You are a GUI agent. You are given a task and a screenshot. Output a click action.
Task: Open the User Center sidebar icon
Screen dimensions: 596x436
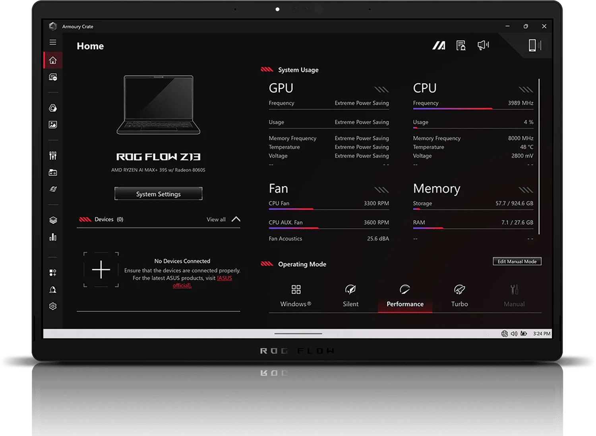(x=53, y=289)
